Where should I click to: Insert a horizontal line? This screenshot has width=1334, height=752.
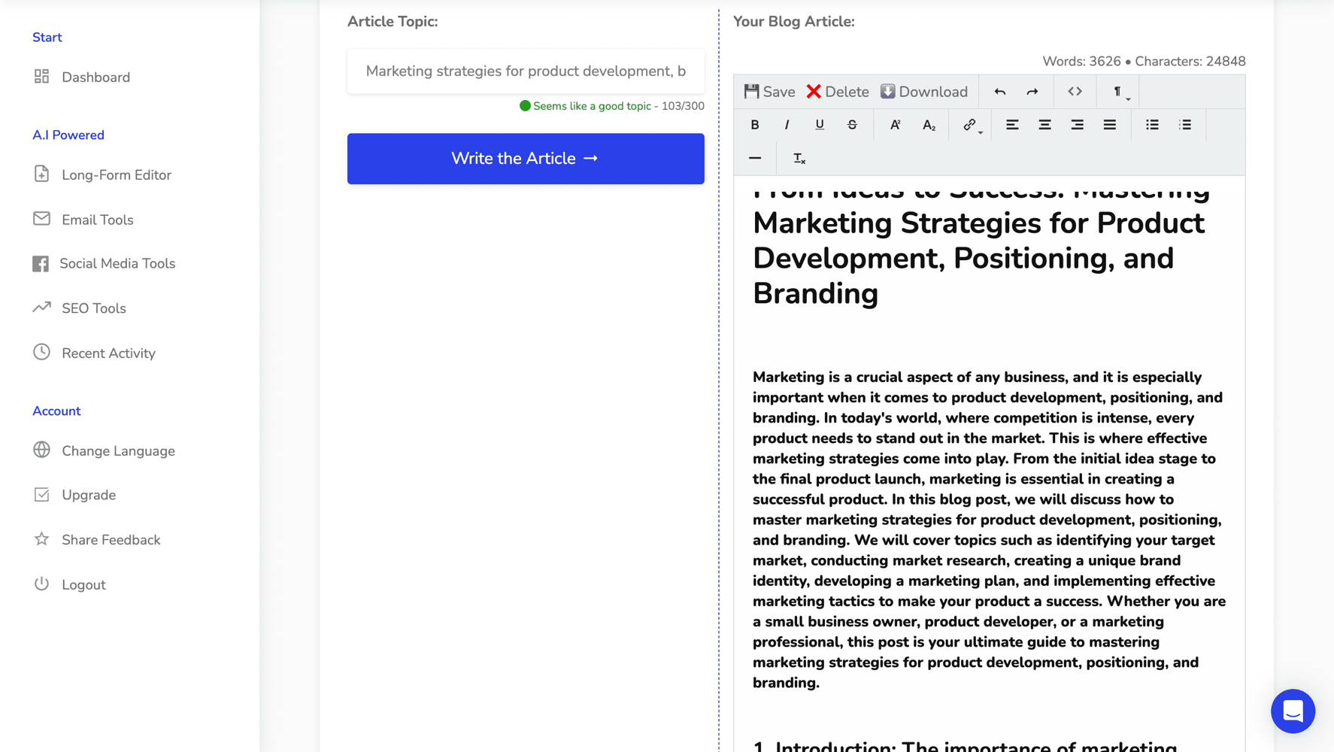(755, 158)
